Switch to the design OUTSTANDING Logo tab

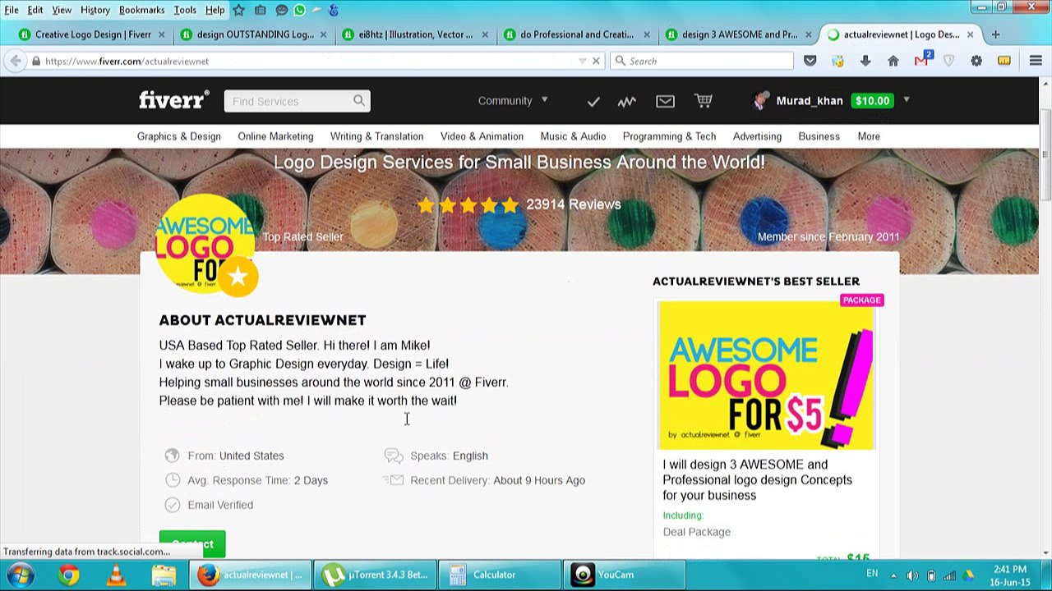(254, 34)
